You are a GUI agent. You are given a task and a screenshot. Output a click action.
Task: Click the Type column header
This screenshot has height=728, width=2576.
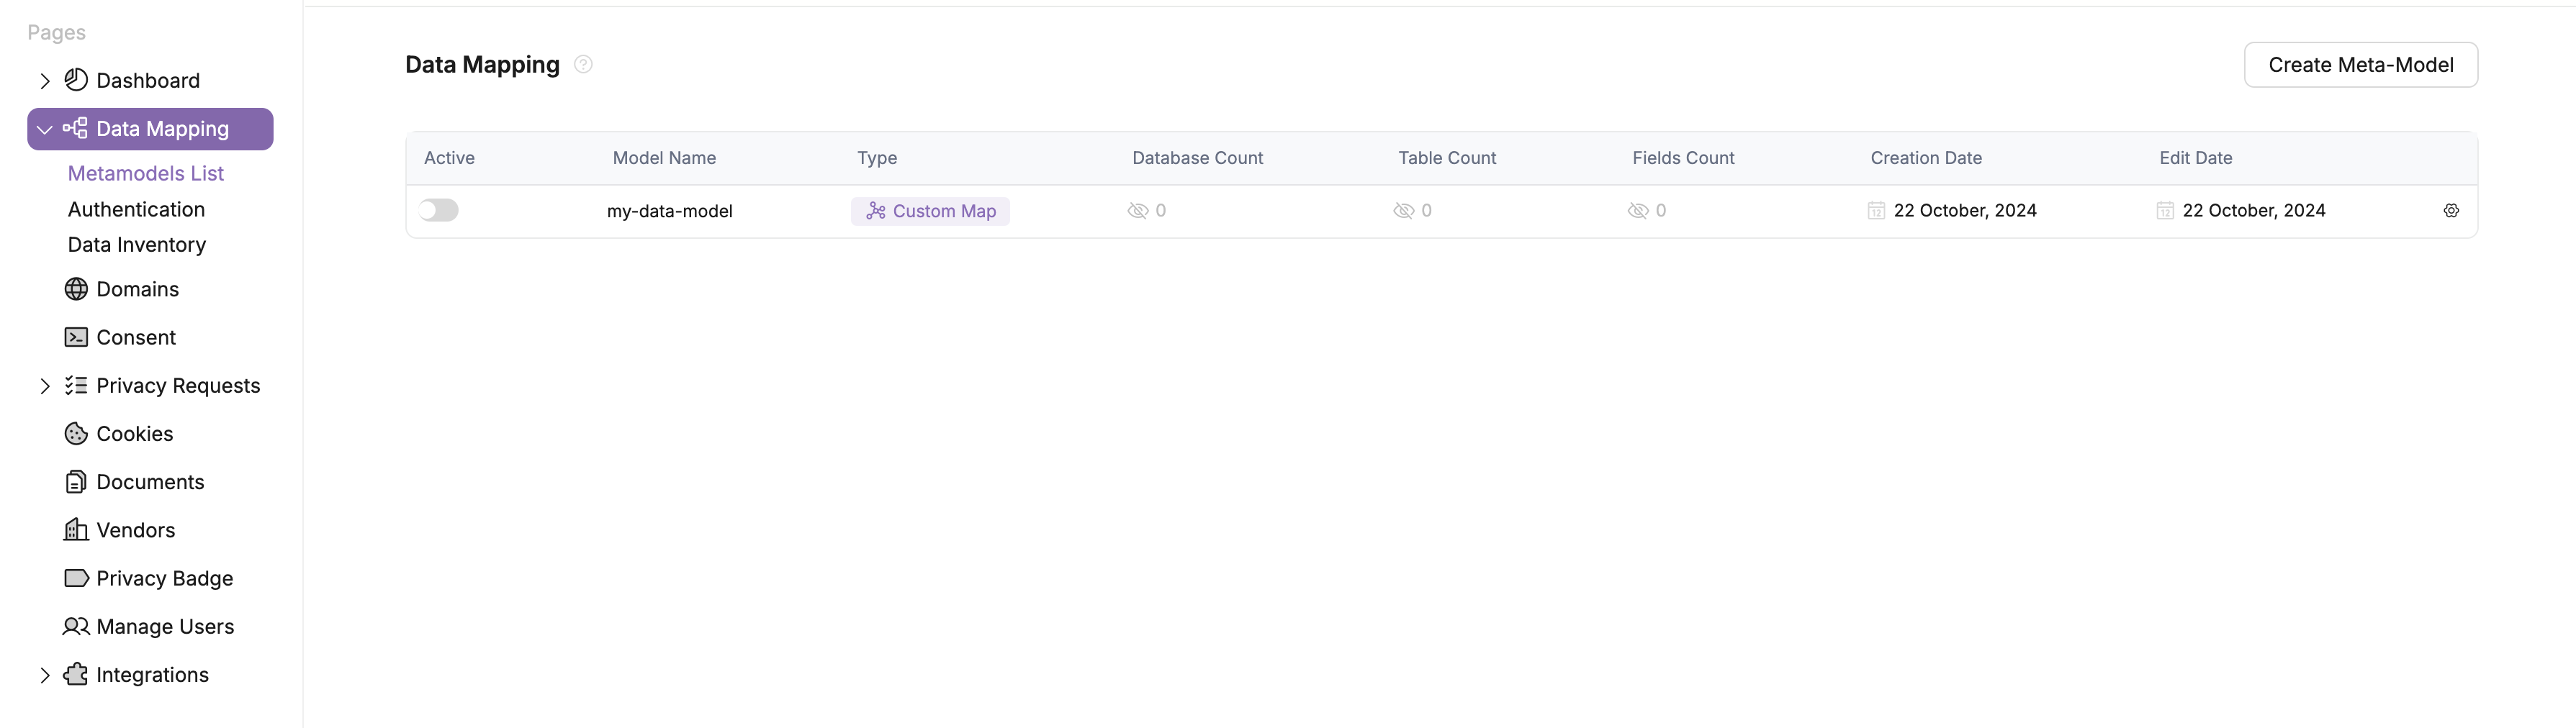coord(877,158)
